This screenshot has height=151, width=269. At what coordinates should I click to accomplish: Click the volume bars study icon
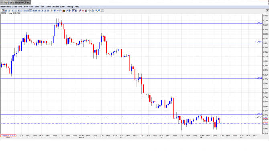point(64,10)
